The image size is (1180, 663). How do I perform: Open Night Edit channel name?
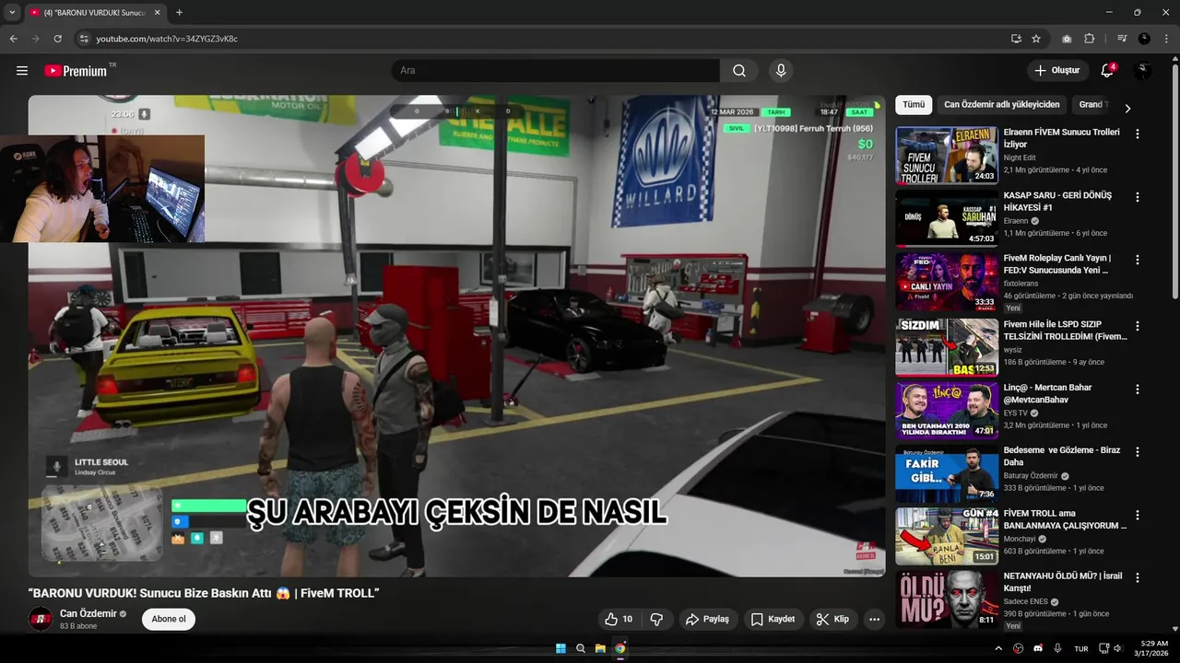point(1020,157)
